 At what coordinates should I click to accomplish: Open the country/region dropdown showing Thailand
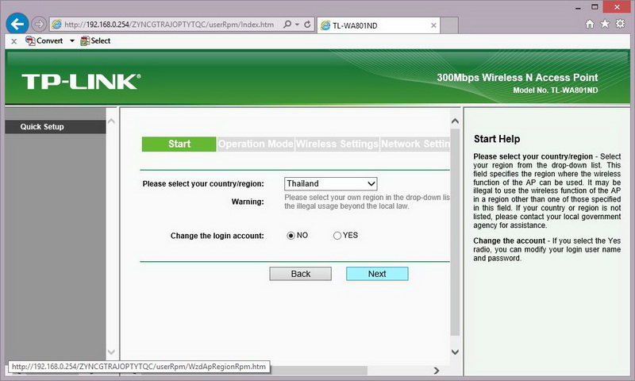[x=330, y=184]
